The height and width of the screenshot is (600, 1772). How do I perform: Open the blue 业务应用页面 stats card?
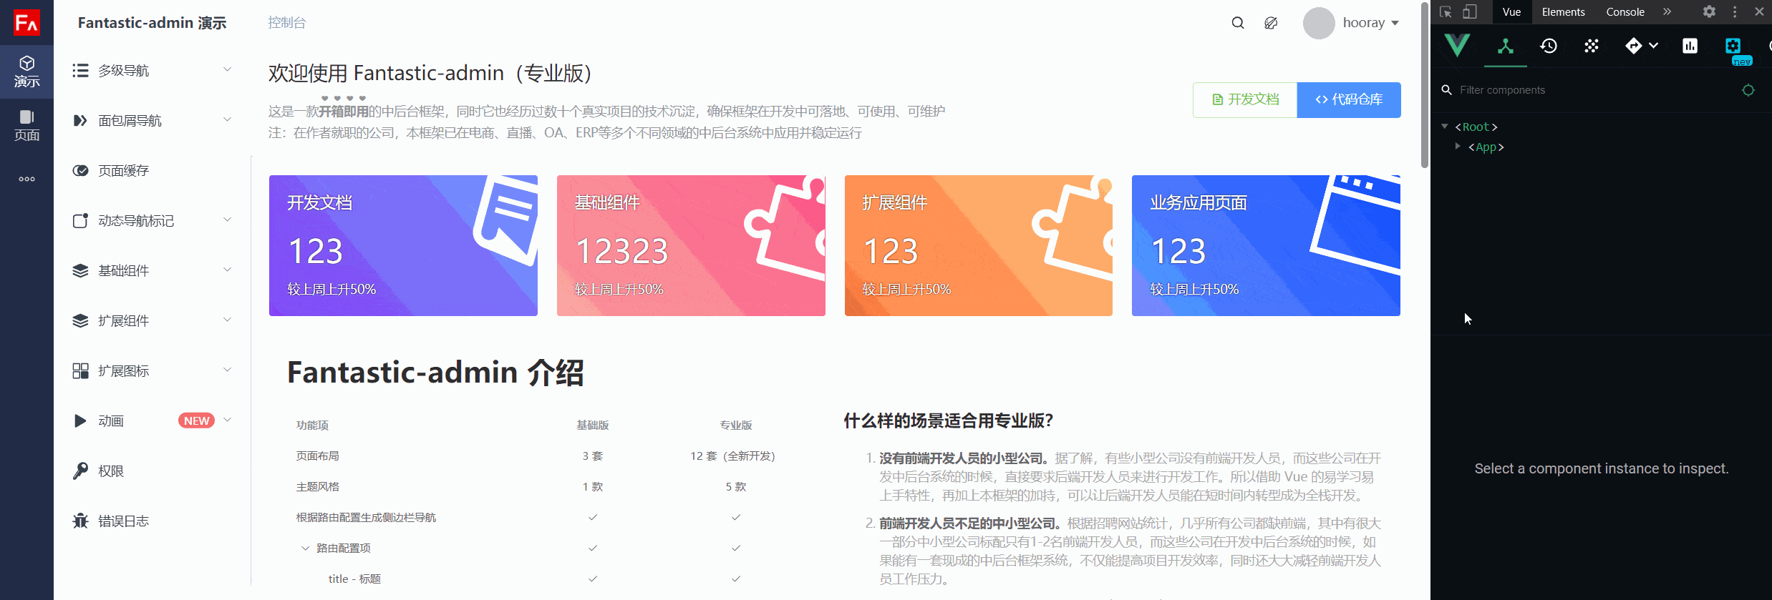1266,245
